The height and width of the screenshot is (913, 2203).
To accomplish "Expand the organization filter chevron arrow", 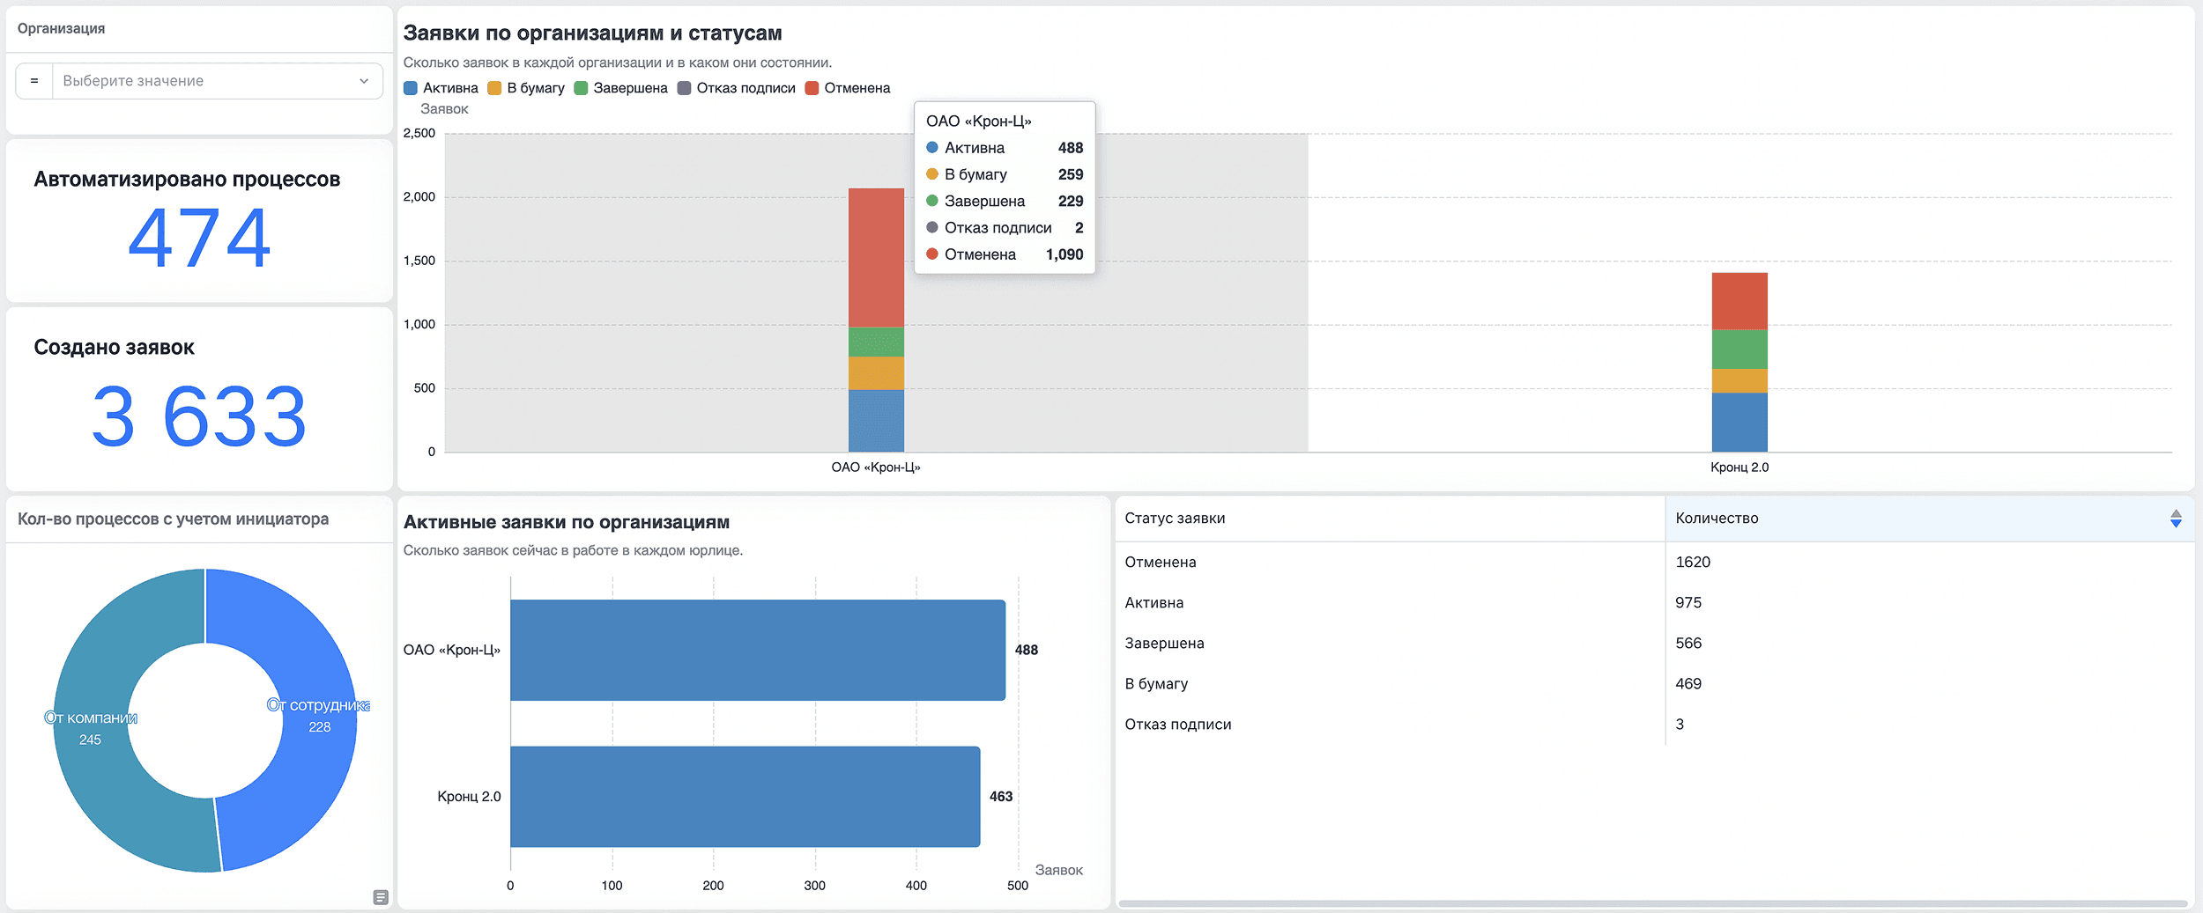I will pyautogui.click(x=364, y=81).
